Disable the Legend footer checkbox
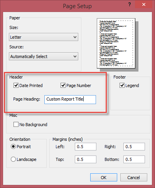 pyautogui.click(x=122, y=85)
